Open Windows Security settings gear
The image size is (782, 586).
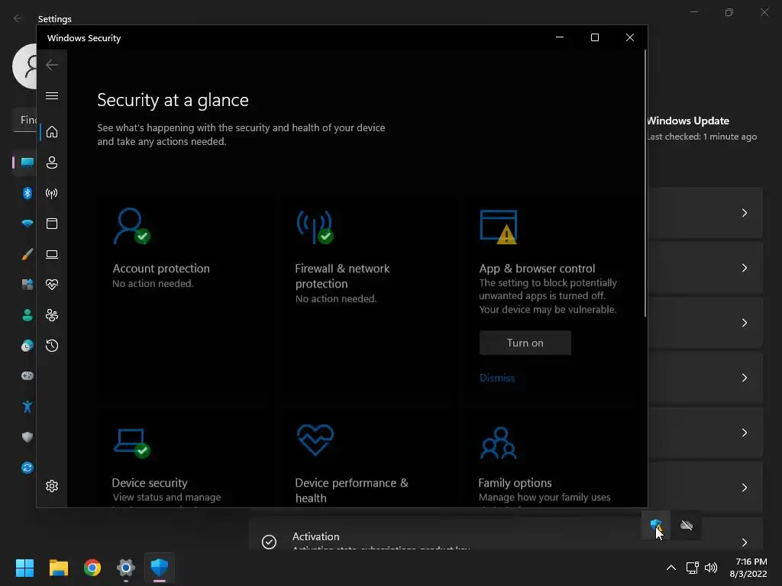pyautogui.click(x=52, y=486)
